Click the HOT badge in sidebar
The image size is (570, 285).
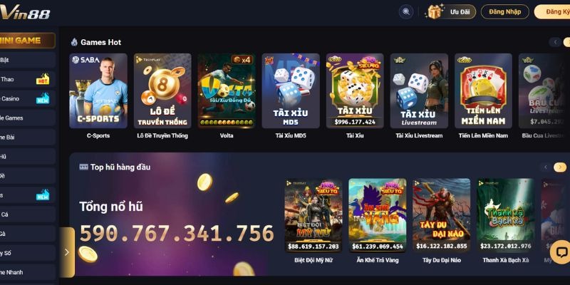43,79
